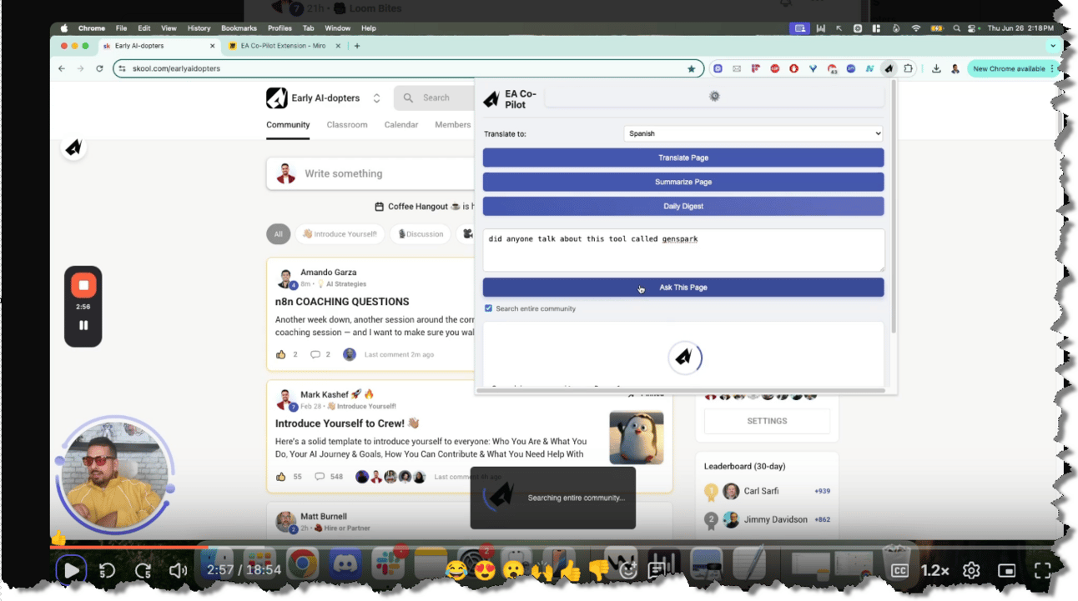Click the floating EA logo on left edge
The image size is (1078, 601).
[x=74, y=148]
